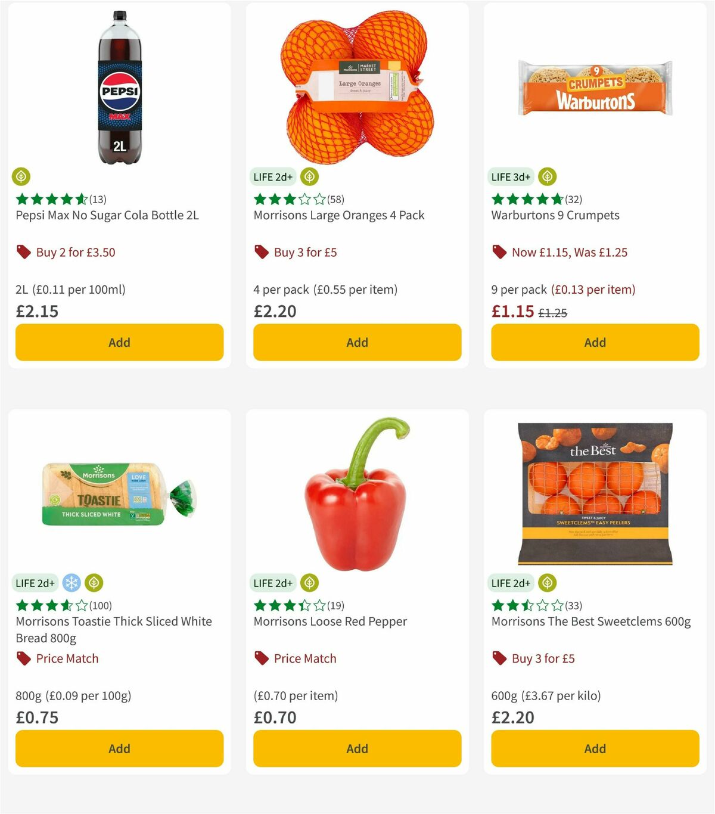Select the price tag icon beside Now £1.15, Was £1.25
This screenshot has width=715, height=814.
[x=499, y=252]
